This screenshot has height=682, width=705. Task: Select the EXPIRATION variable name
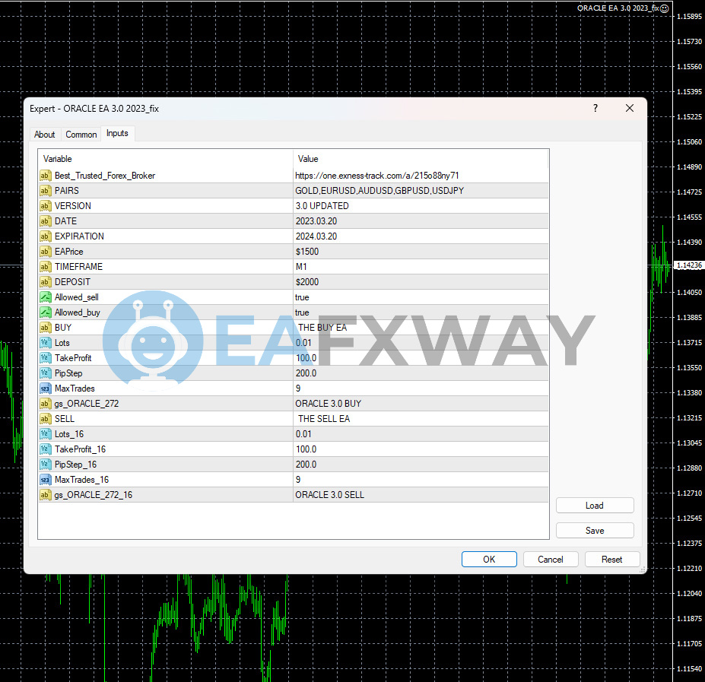click(x=79, y=236)
